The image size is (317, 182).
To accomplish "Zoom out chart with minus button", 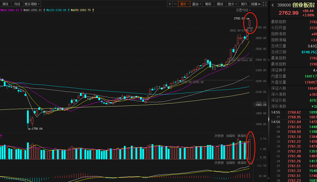I will (175, 4).
